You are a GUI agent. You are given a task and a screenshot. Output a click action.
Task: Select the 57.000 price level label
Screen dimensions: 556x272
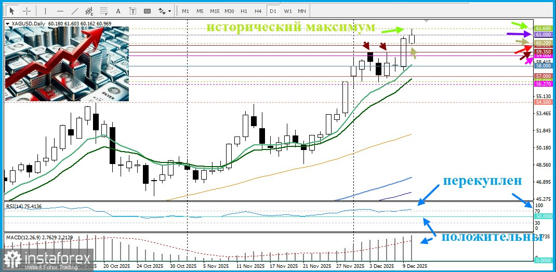pyautogui.click(x=543, y=76)
